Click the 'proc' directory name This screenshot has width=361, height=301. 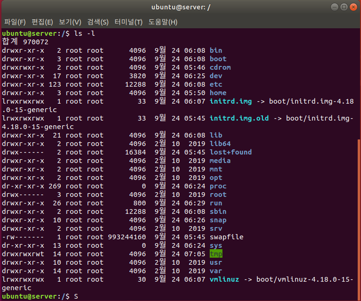coord(218,187)
